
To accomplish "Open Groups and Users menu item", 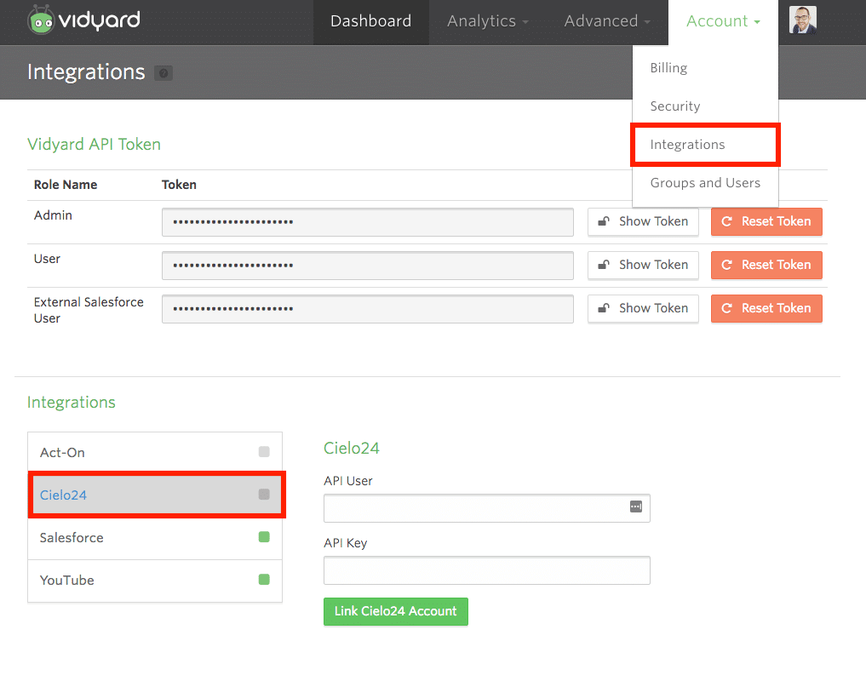I will (x=705, y=183).
